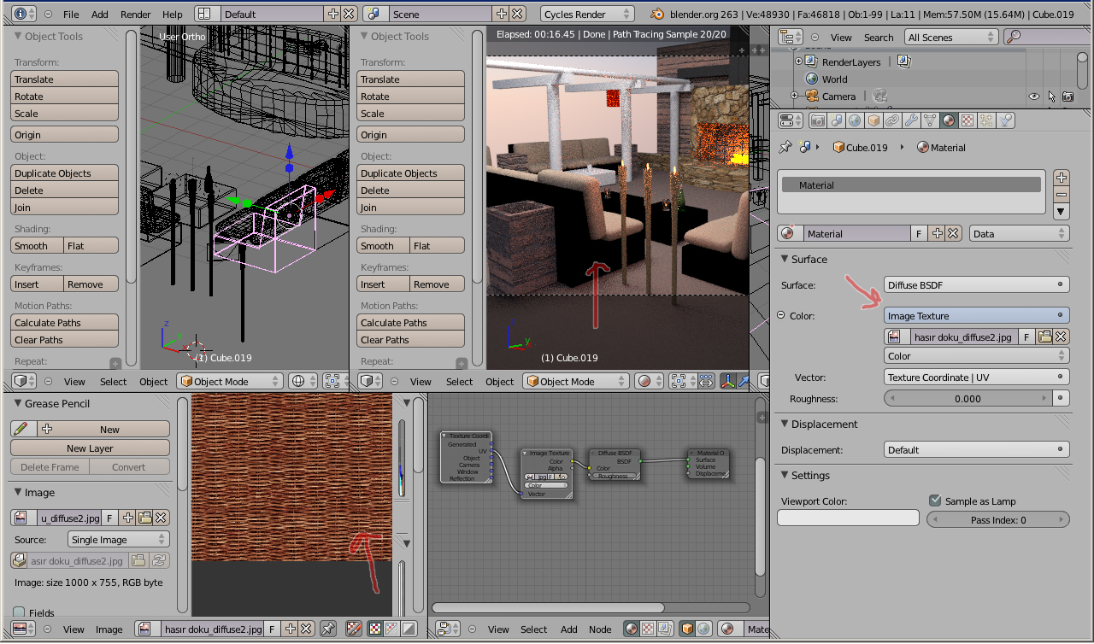Viewport: 1094px width, 644px height.
Task: Click Translate in left Object Tools
Action: pos(64,79)
